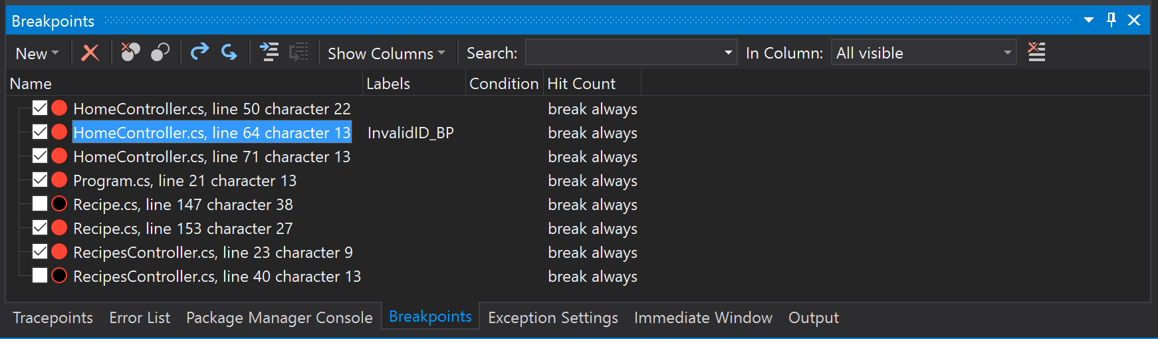Uncheck HomeController.cs line 50 breakpoint
1158x339 pixels.
point(40,108)
